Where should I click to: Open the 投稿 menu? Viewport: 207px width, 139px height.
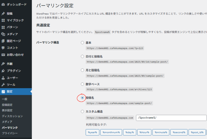(x=9, y=14)
